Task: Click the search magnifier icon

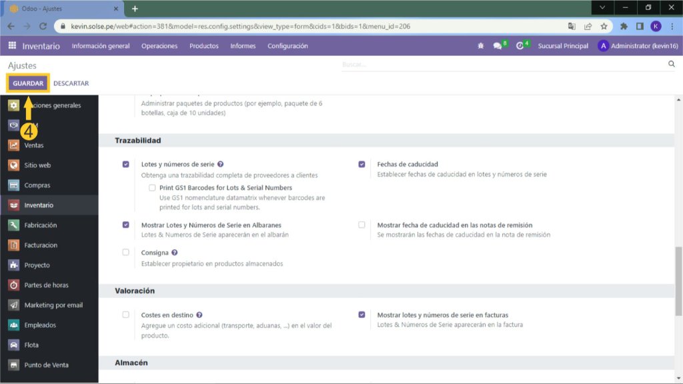Action: pyautogui.click(x=671, y=65)
